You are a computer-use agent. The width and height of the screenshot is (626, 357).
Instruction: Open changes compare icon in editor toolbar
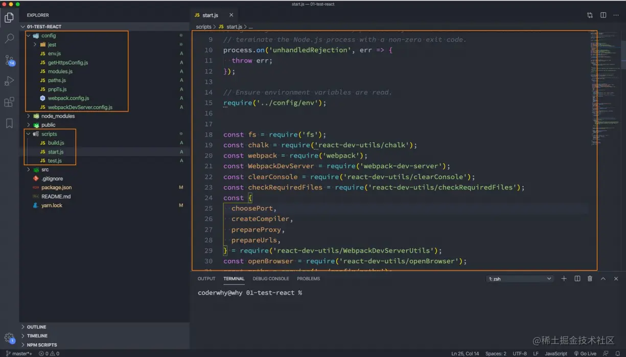(590, 15)
